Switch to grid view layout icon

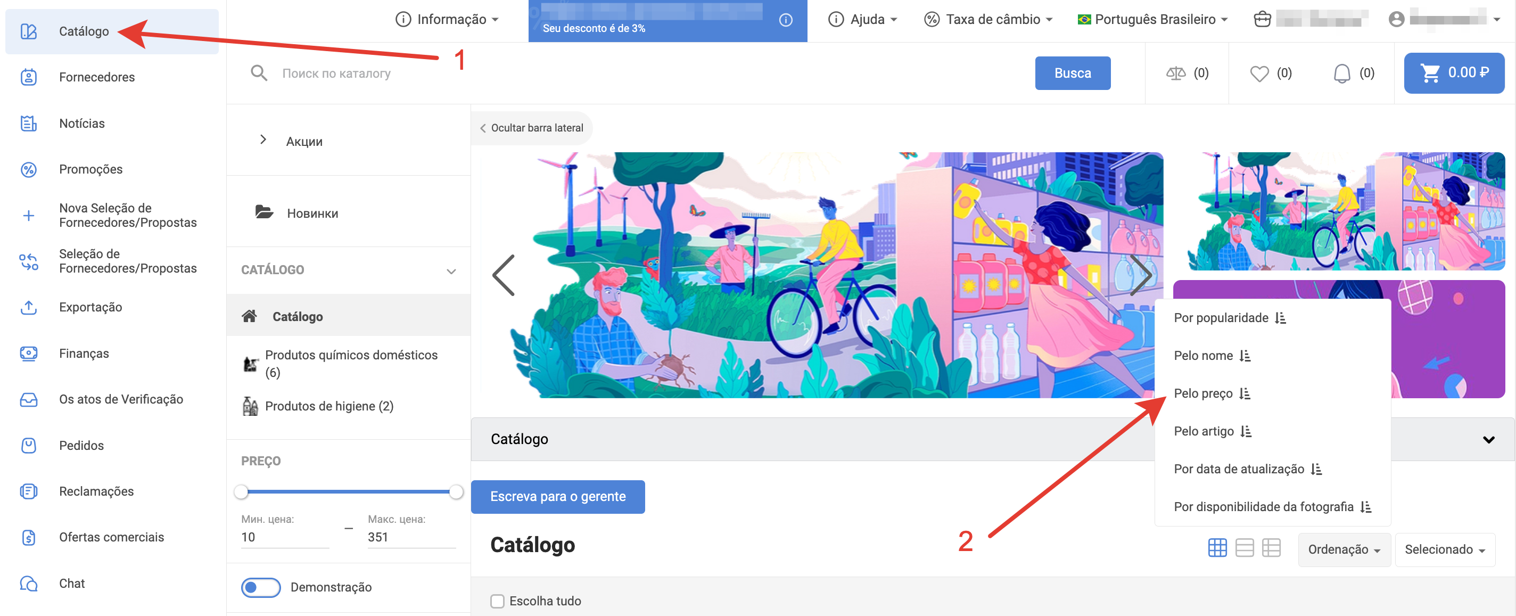1217,548
